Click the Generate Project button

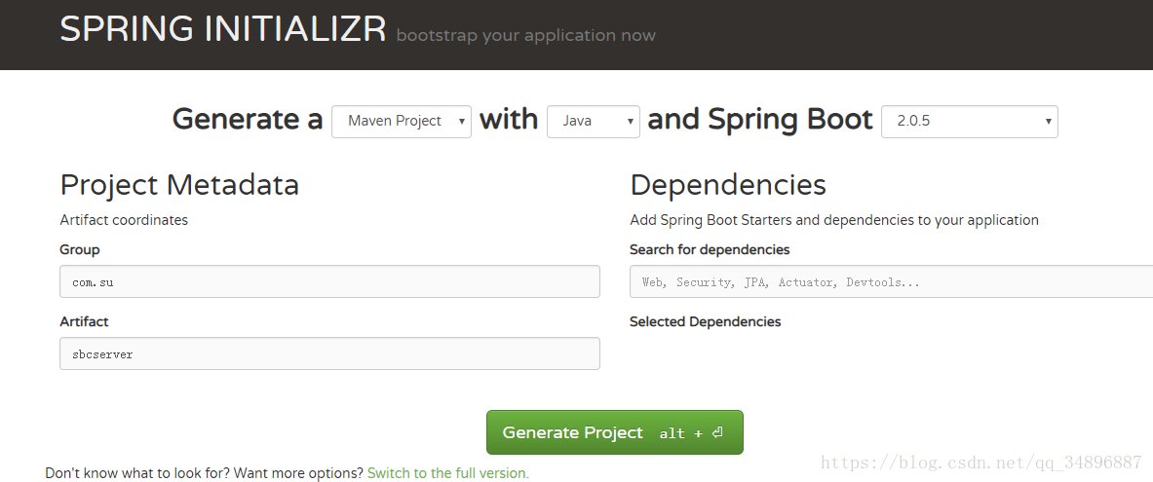[x=615, y=432]
